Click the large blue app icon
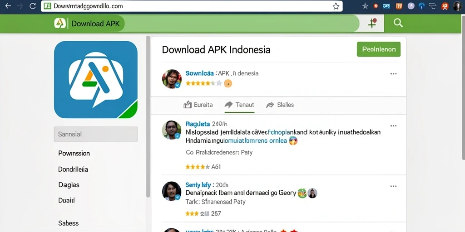This screenshot has width=465, height=232. 96,80
